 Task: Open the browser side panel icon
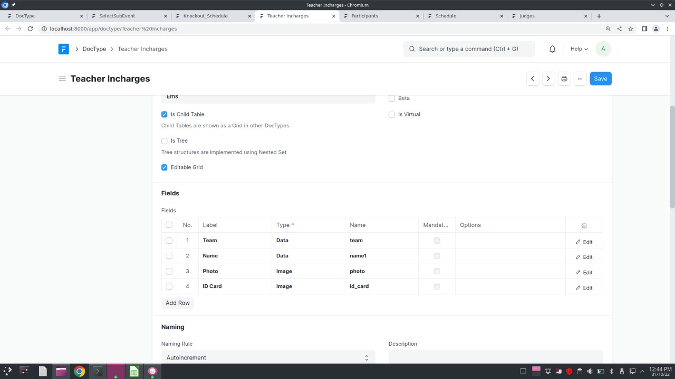[x=644, y=29]
